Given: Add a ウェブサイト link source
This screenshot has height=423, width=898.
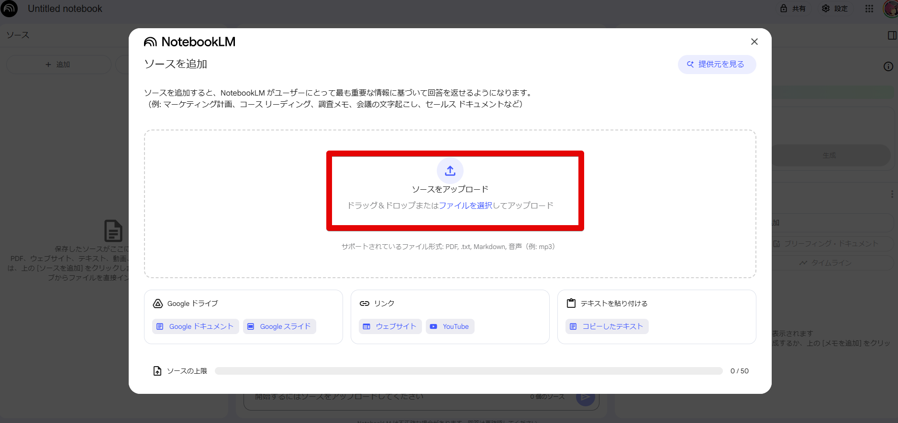Looking at the screenshot, I should tap(390, 326).
